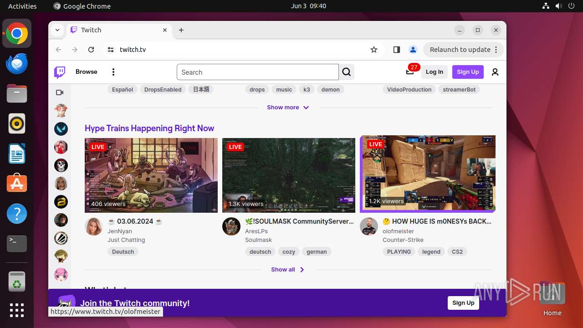Click olofmeister's profile avatar

[369, 226]
